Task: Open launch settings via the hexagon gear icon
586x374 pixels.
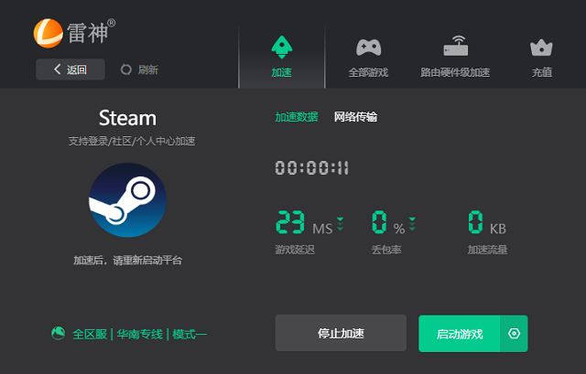Action: (x=514, y=334)
